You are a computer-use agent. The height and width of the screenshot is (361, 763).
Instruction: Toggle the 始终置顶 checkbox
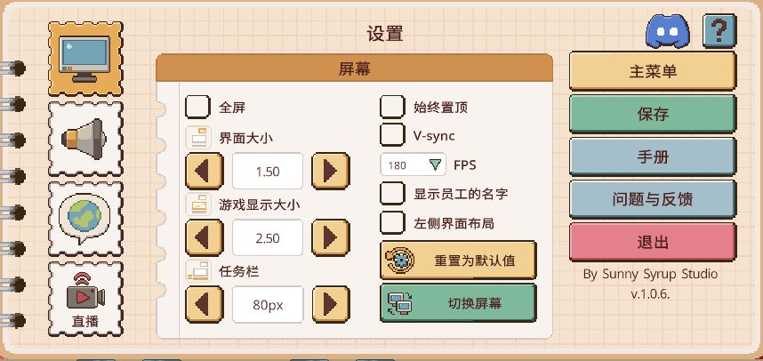(393, 108)
